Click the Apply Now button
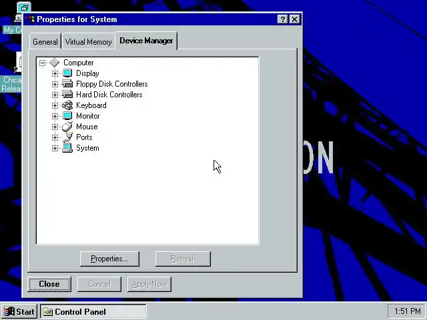The image size is (427, 320). [149, 284]
